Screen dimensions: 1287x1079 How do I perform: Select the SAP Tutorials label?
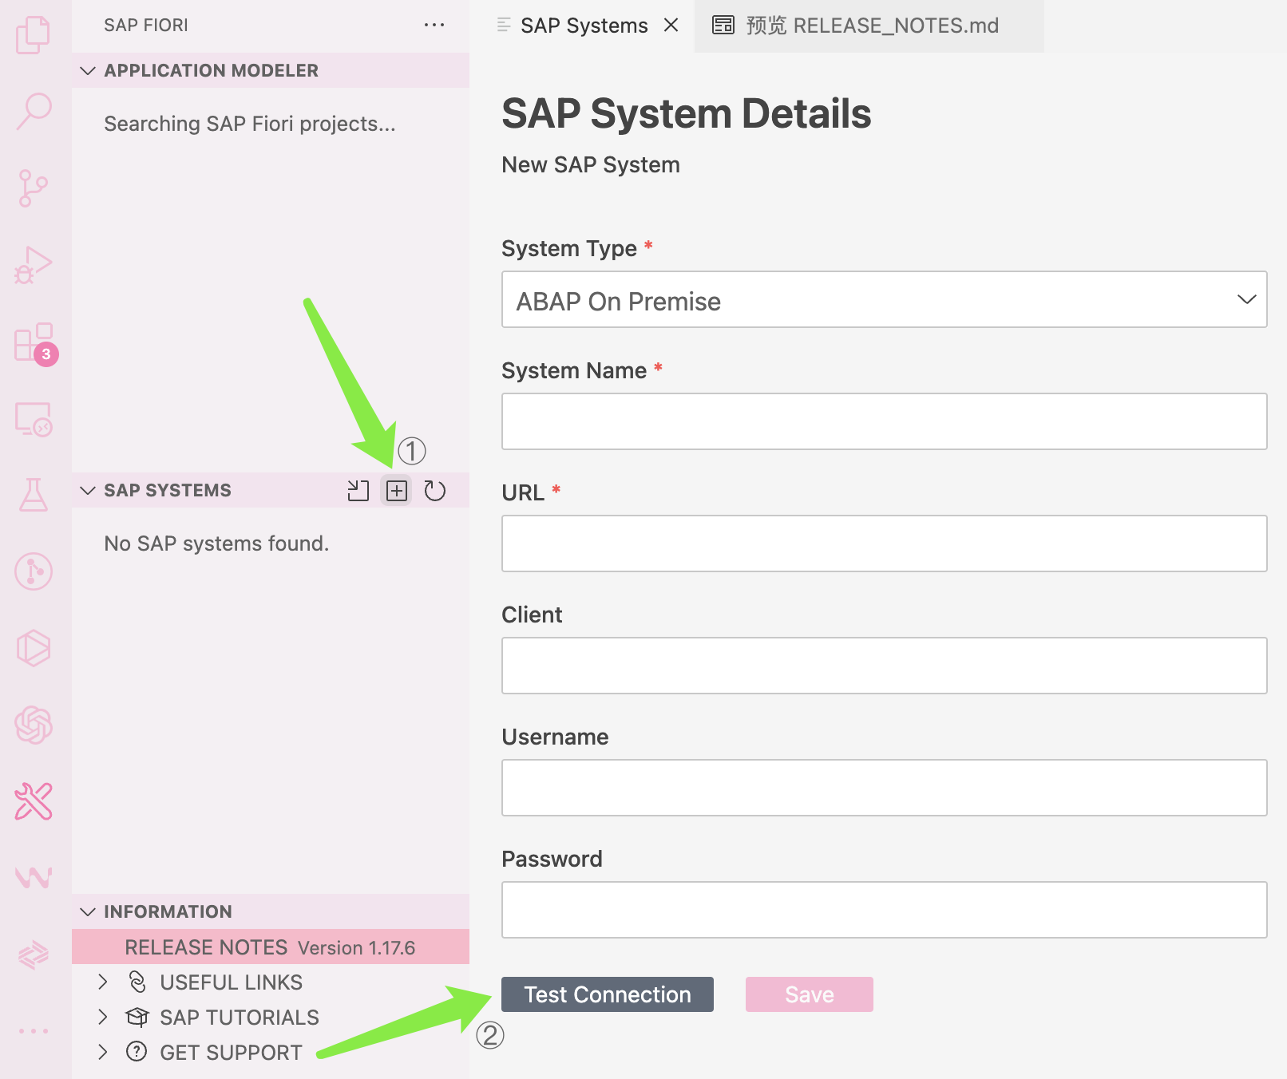[x=240, y=1017]
